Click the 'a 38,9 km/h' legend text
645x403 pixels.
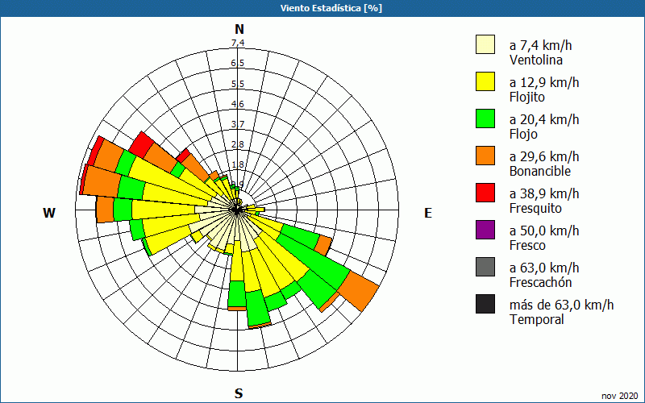(x=544, y=193)
